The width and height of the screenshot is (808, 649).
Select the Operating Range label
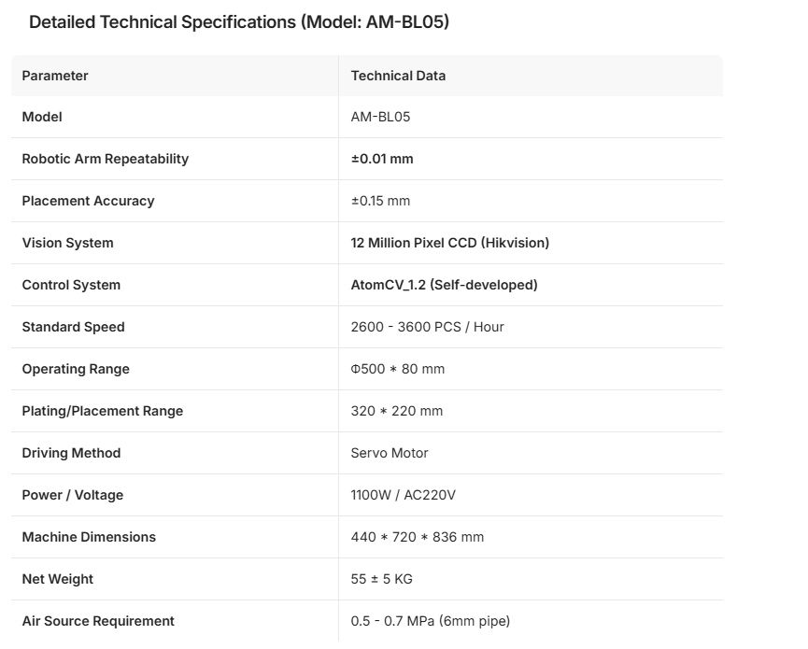[76, 369]
